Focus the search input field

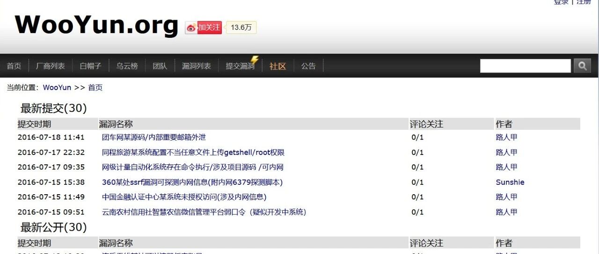pyautogui.click(x=526, y=66)
